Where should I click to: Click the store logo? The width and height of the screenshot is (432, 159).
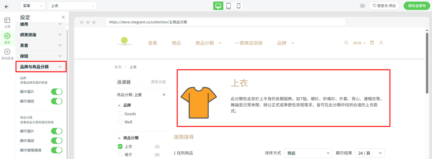[x=125, y=41]
